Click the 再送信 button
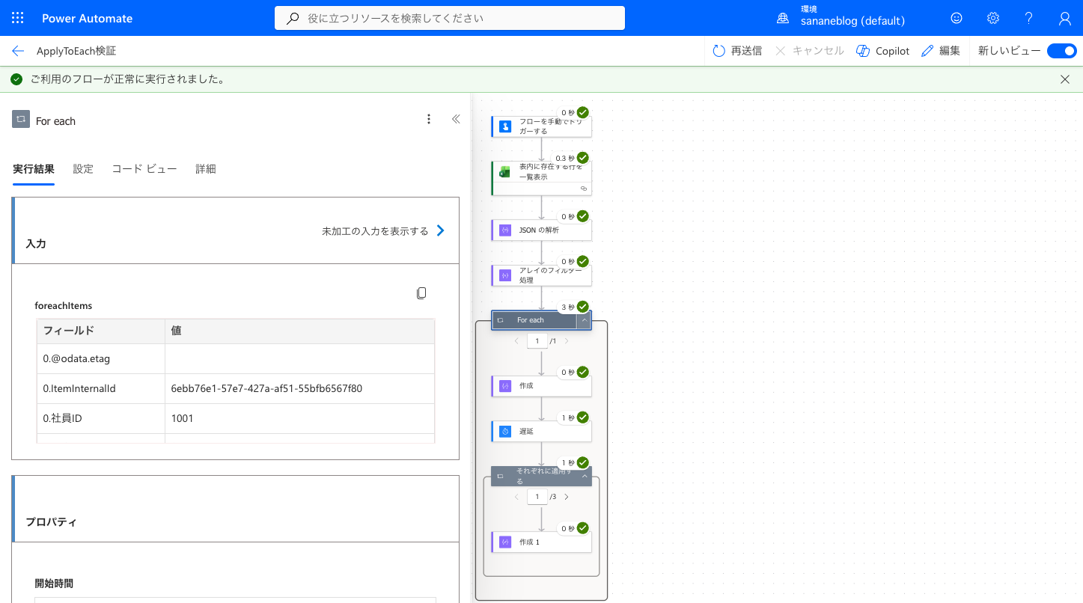Image resolution: width=1083 pixels, height=603 pixels. point(737,51)
